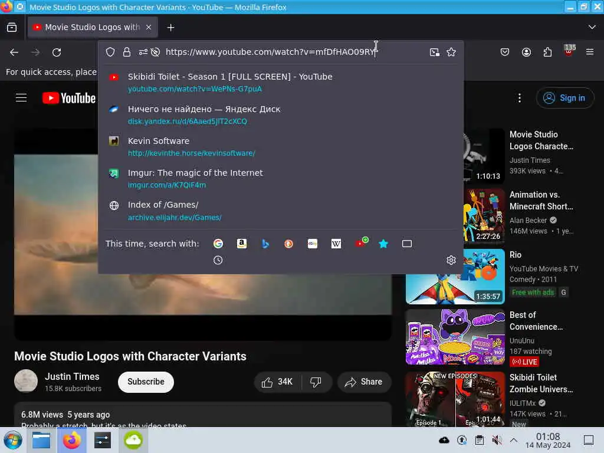The height and width of the screenshot is (453, 604).
Task: Open Skibidi Toilet Zombie Universe video title
Action: (x=541, y=383)
